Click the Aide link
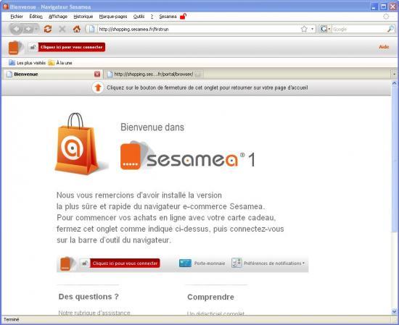The height and width of the screenshot is (325, 399). click(384, 47)
